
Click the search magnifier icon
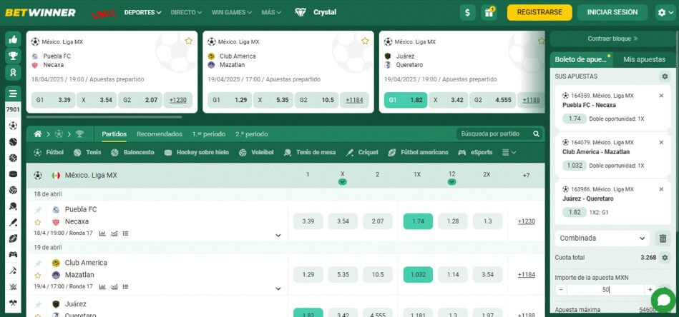pyautogui.click(x=536, y=134)
